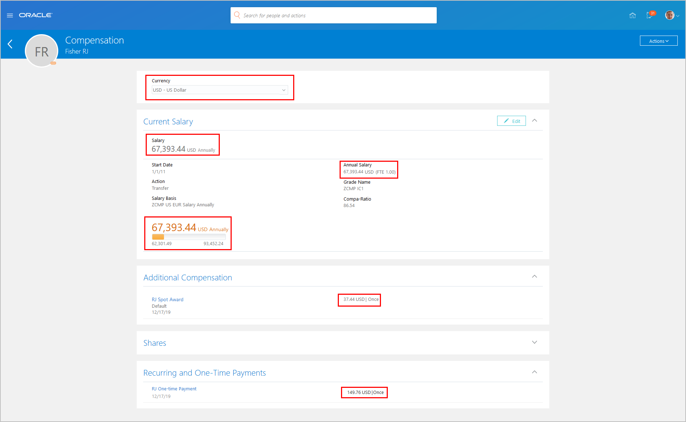The width and height of the screenshot is (686, 422).
Task: Collapse the Current Salary section
Action: coord(535,121)
